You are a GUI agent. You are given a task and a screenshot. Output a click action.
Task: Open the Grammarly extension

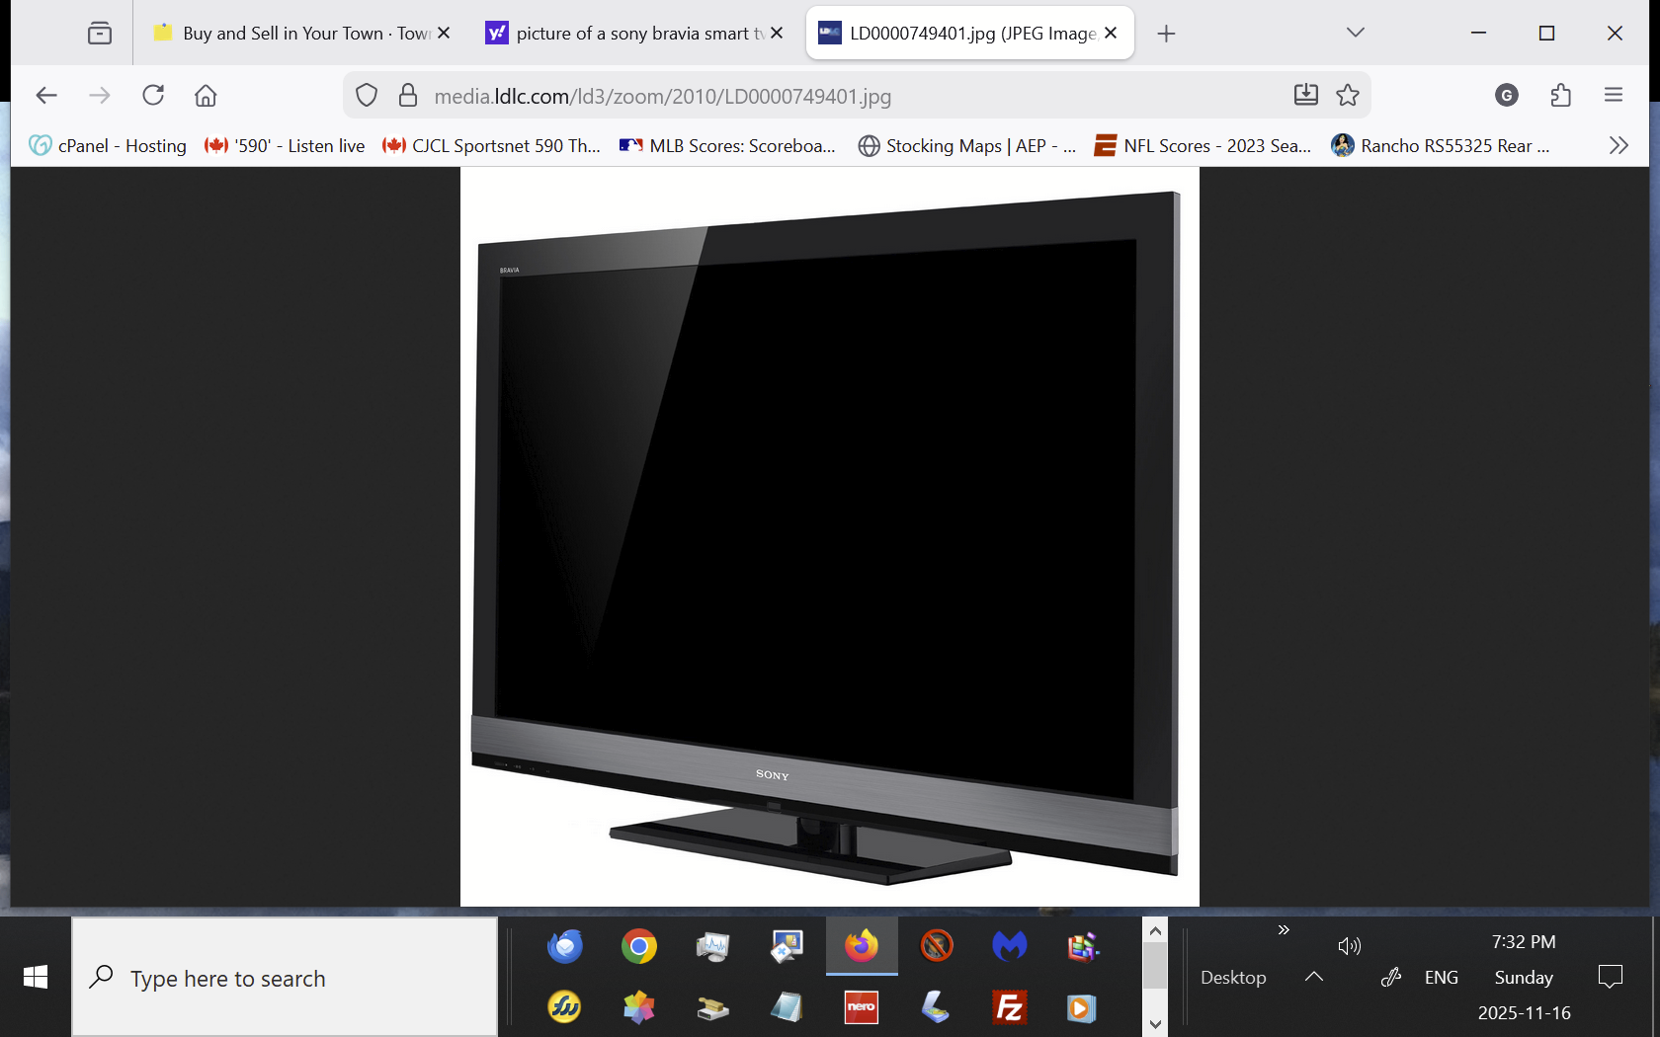1506,96
